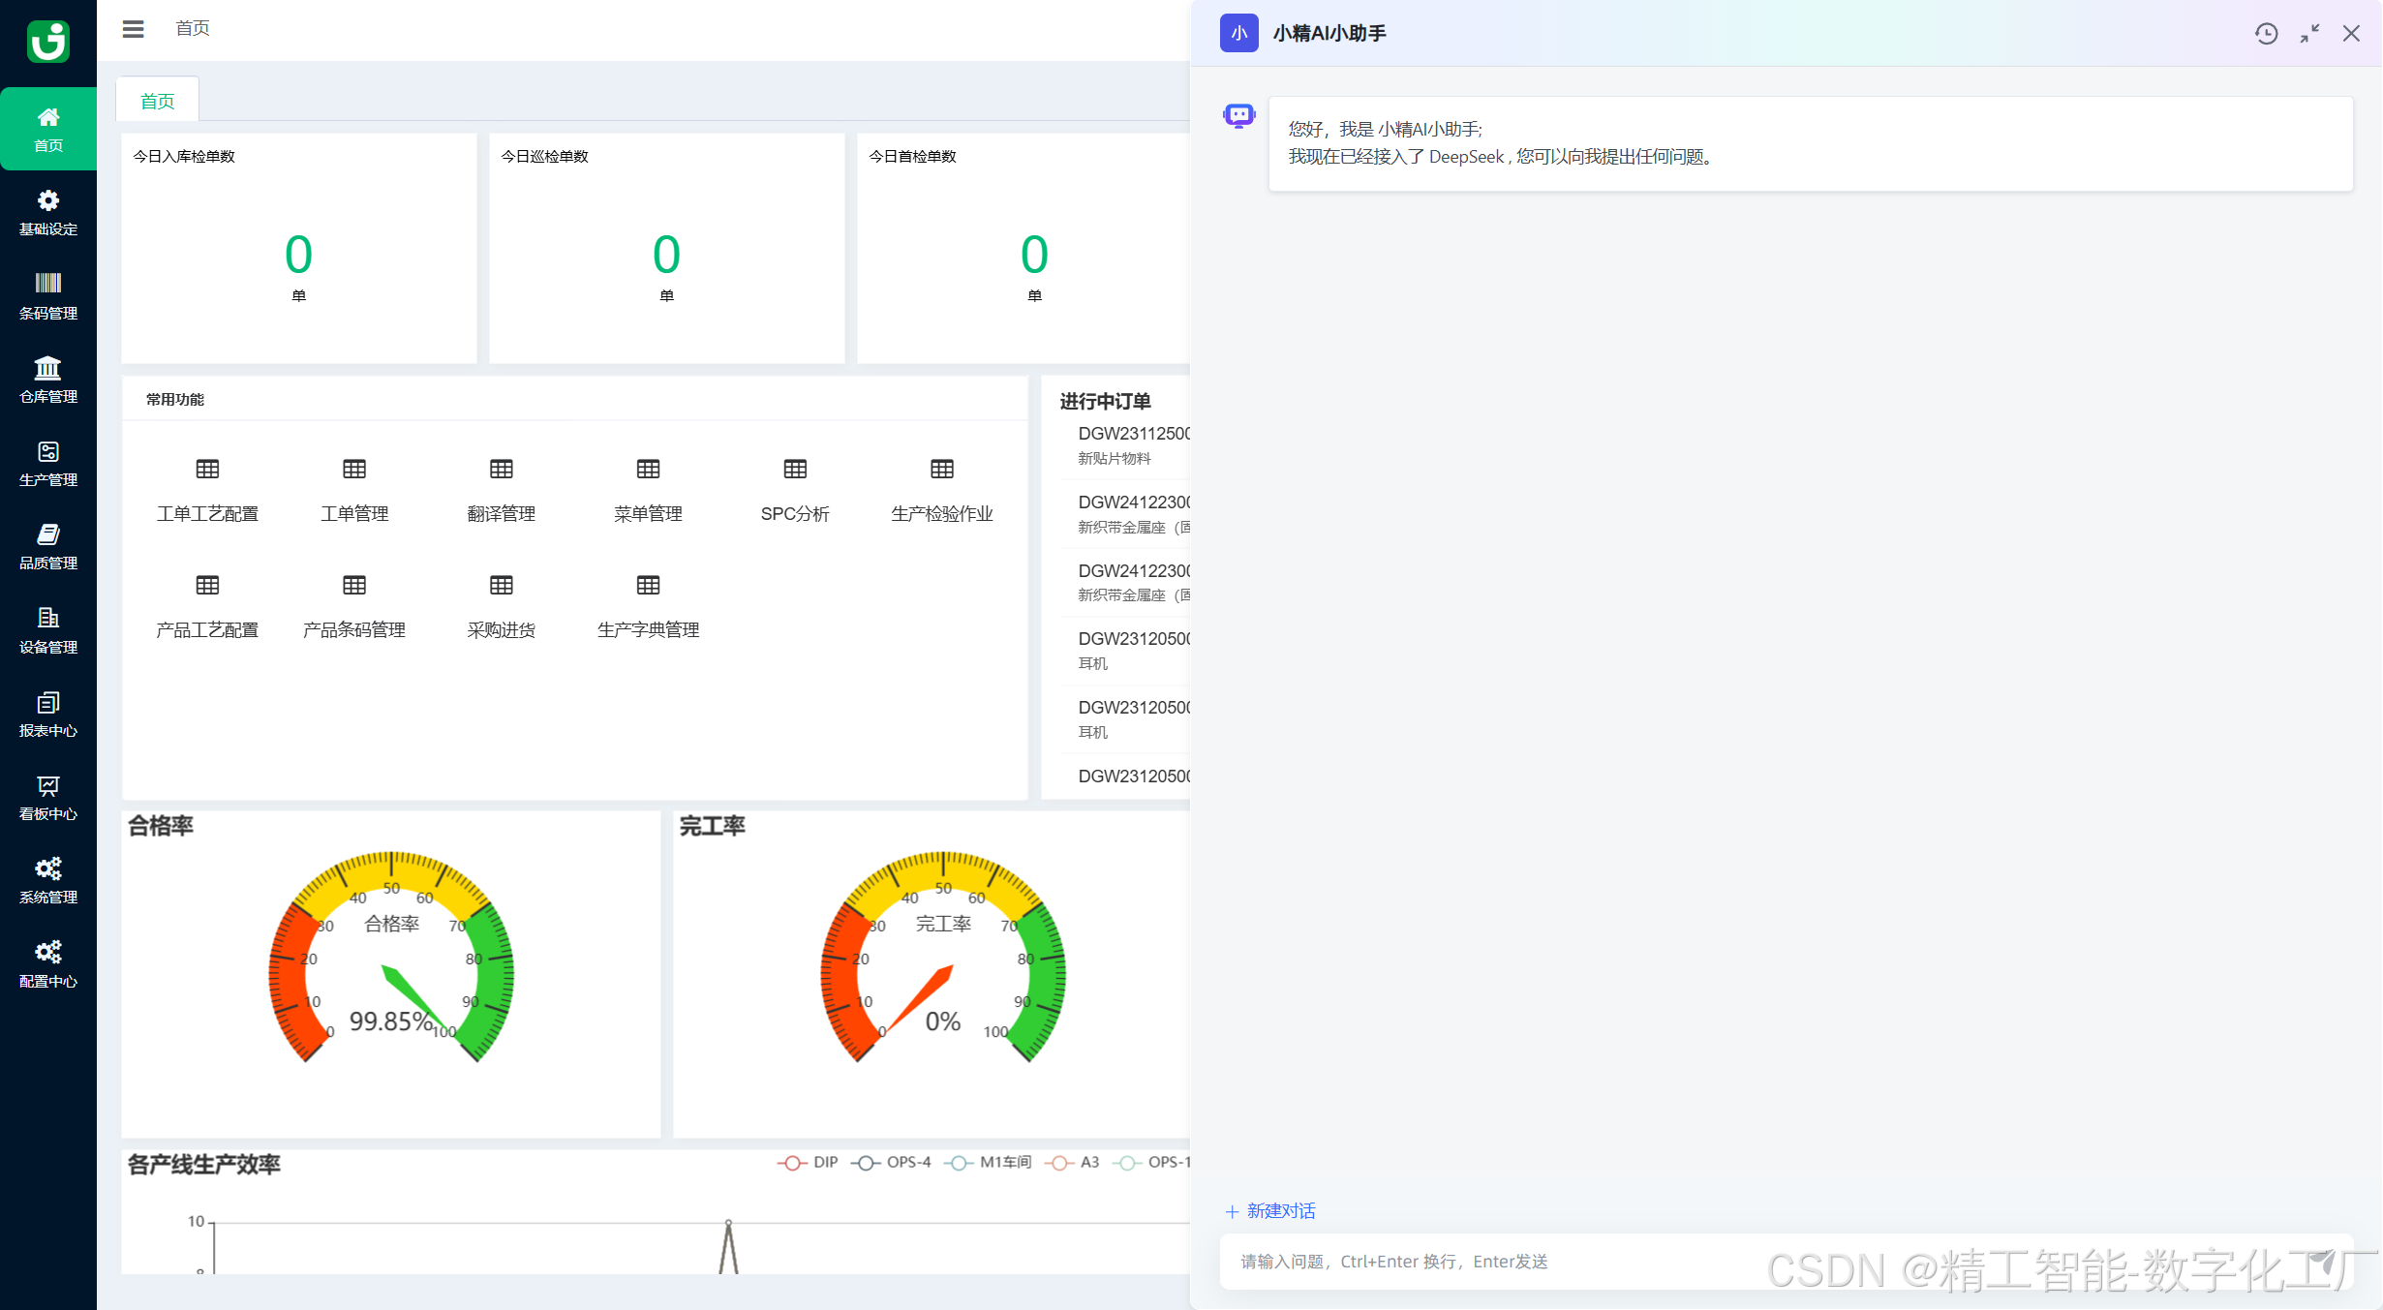Open chat history clock icon
The image size is (2383, 1310).
(2266, 34)
